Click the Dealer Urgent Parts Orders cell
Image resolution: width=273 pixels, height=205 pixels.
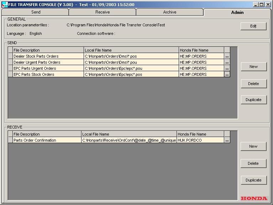[48, 62]
